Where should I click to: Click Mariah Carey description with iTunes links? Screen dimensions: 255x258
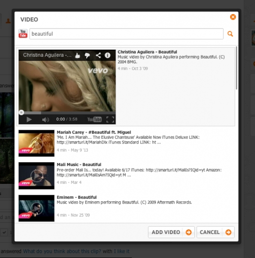pyautogui.click(x=128, y=140)
